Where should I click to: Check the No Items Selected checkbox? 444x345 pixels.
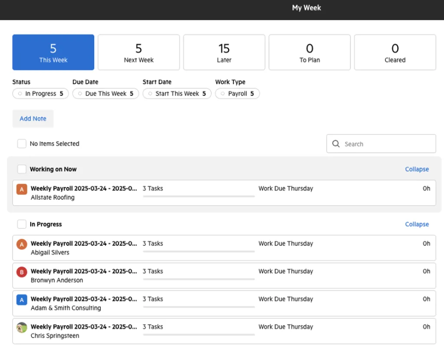pos(22,144)
